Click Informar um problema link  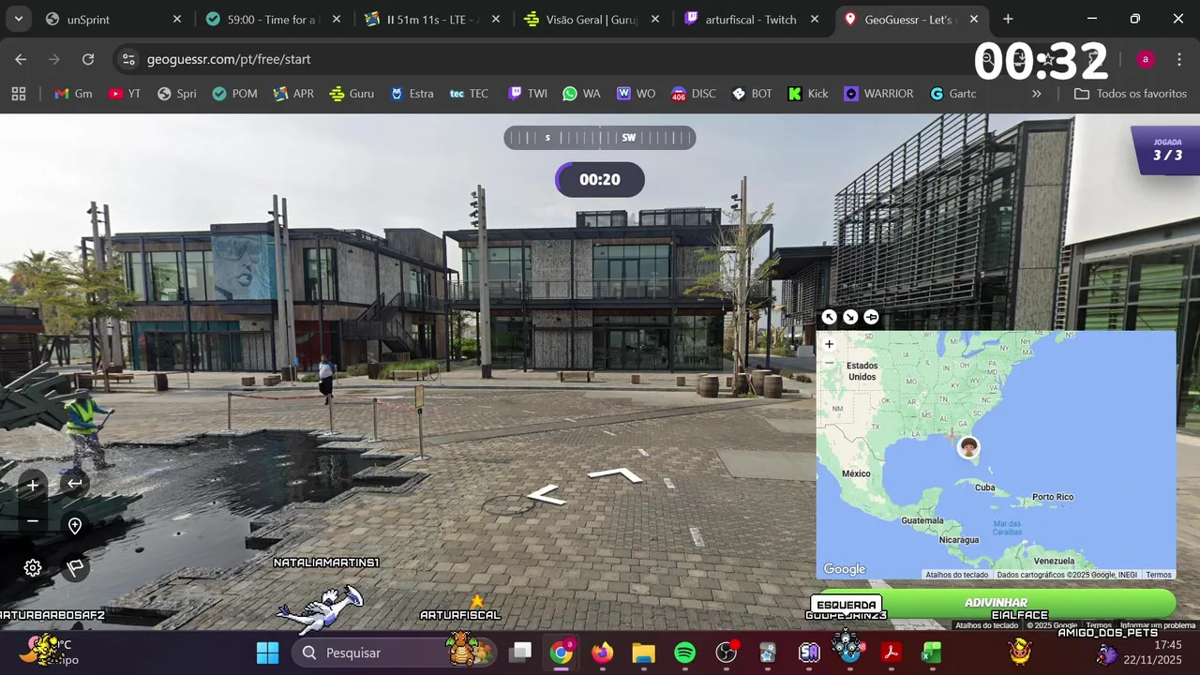(1158, 625)
